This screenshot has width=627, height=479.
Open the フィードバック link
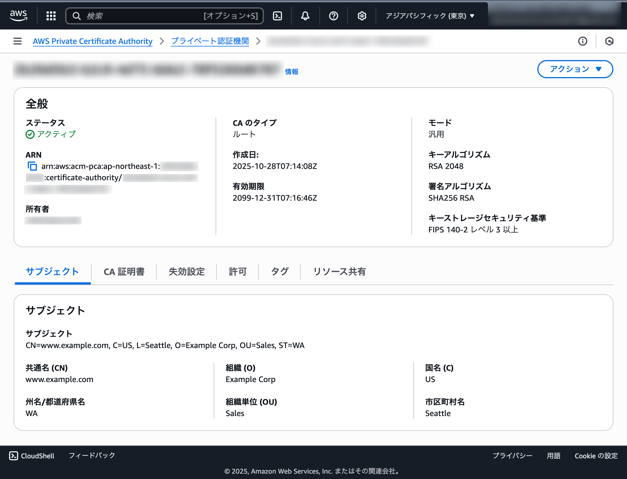click(92, 455)
